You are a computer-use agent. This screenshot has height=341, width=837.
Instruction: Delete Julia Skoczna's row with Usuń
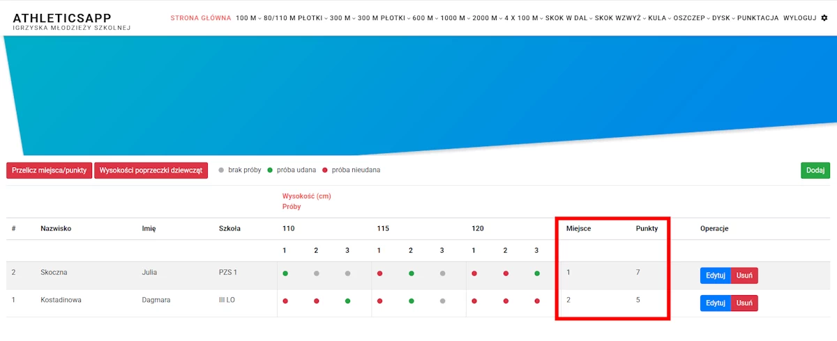744,276
